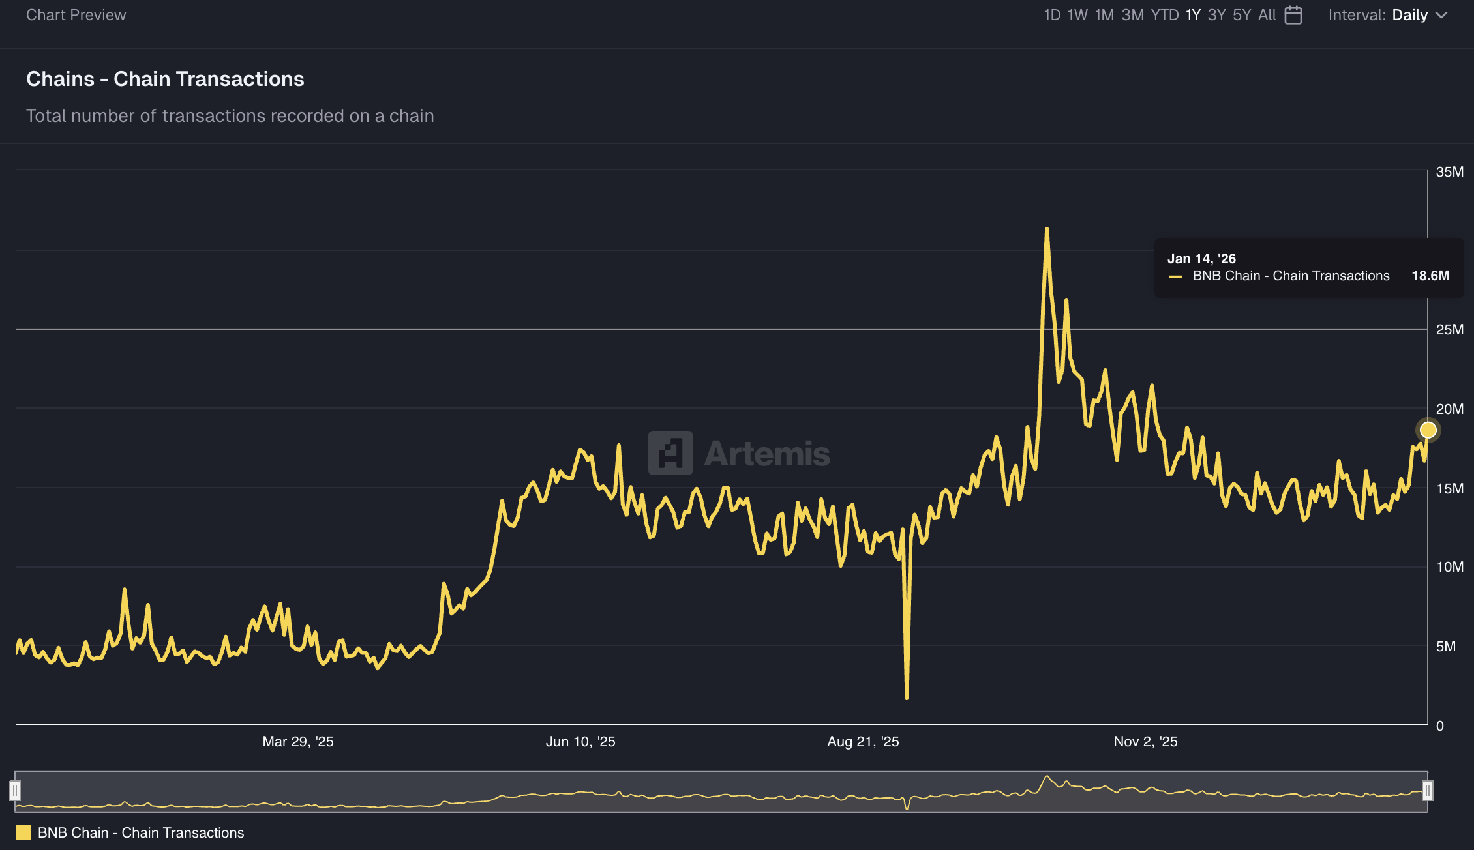Switch to 1M time range
This screenshot has width=1474, height=850.
click(x=1104, y=15)
